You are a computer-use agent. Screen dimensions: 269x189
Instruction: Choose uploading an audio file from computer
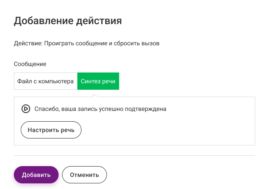45,81
